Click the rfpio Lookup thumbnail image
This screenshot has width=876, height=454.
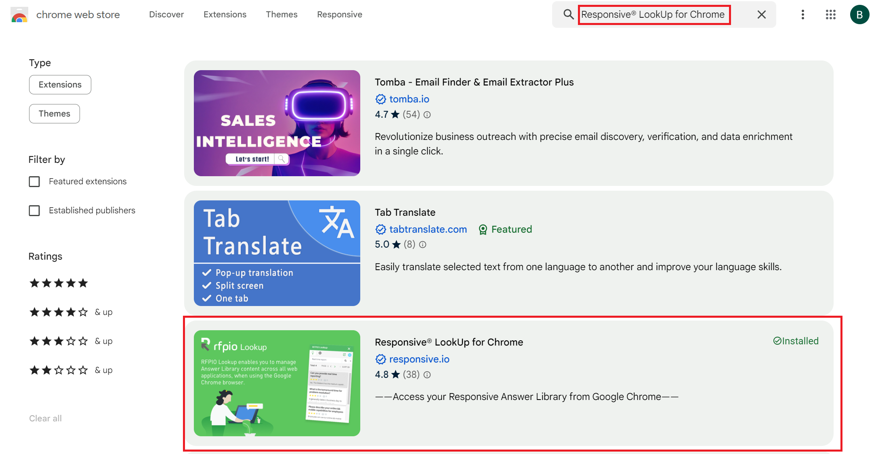(x=277, y=383)
